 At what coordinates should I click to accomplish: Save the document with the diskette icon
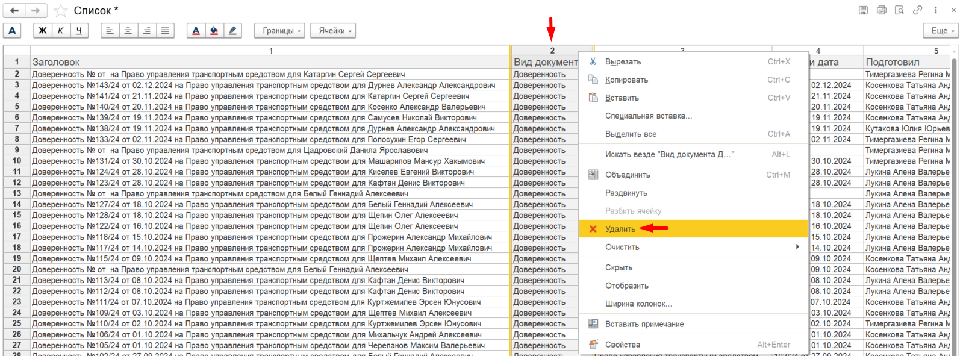pos(863,10)
